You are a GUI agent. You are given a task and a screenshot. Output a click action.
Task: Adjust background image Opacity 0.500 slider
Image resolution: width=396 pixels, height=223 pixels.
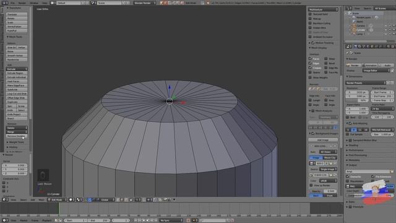click(323, 191)
